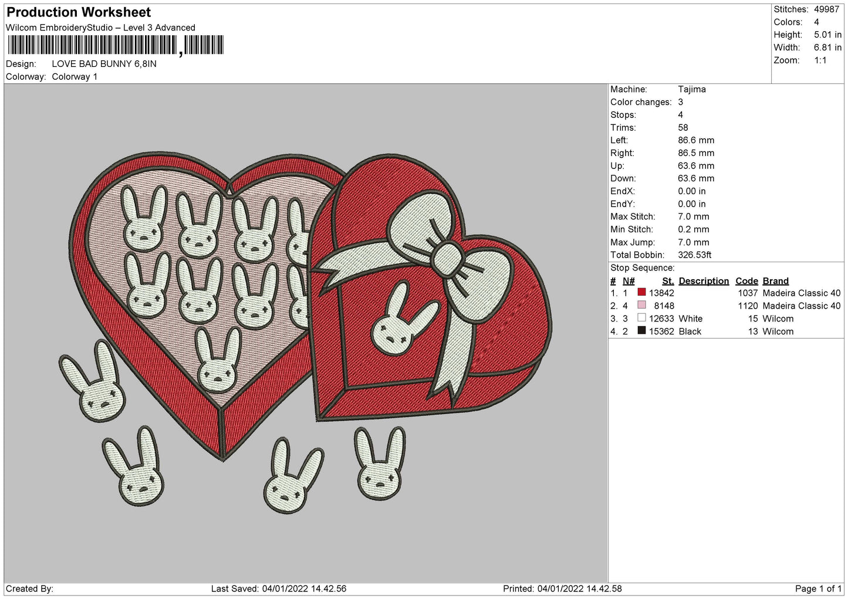Viewport: 848px width, 599px height.
Task: Select the pink thread swatch for 8148
Action: [641, 306]
